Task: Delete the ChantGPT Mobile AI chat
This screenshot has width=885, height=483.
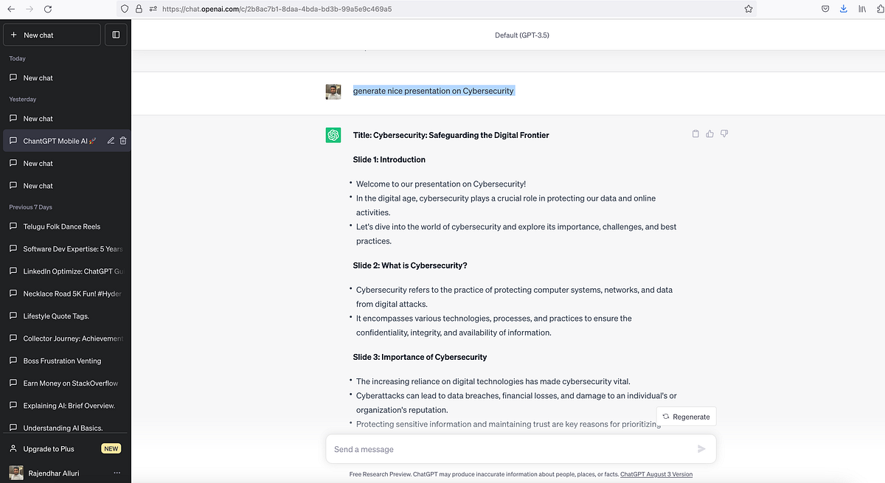Action: (x=122, y=140)
